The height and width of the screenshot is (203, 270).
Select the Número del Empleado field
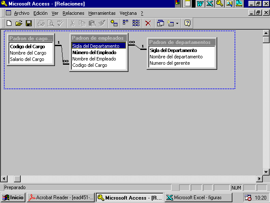99,52
